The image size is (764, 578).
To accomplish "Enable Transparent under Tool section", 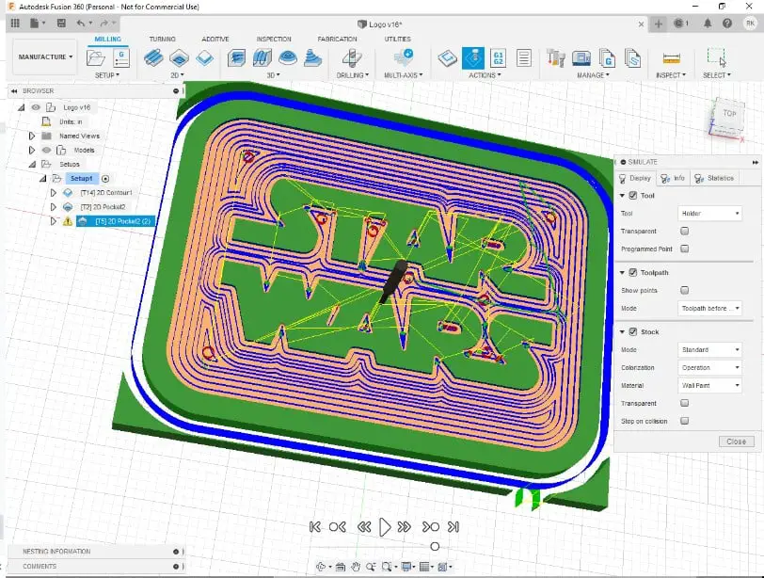I will coord(685,231).
